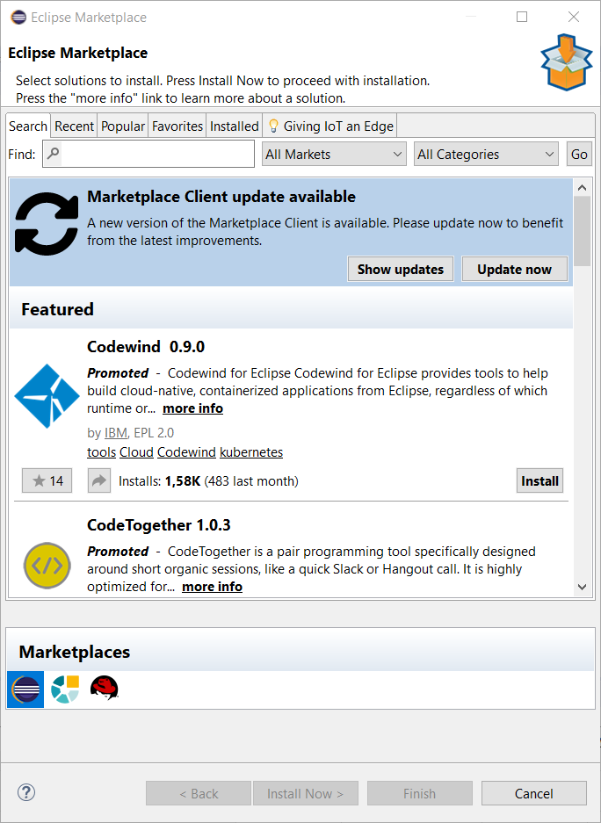The height and width of the screenshot is (823, 601).
Task: Click the kubernetes tag link
Action: coord(251,452)
